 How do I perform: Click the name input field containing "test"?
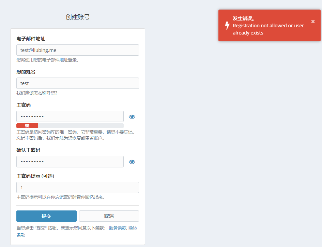pyautogui.click(x=77, y=83)
